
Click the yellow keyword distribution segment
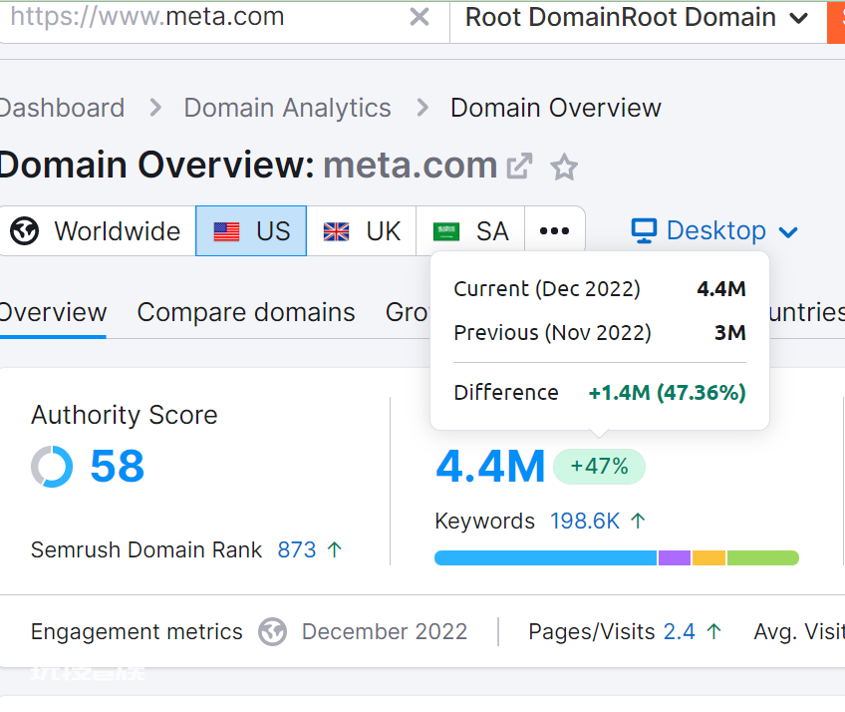pos(708,557)
